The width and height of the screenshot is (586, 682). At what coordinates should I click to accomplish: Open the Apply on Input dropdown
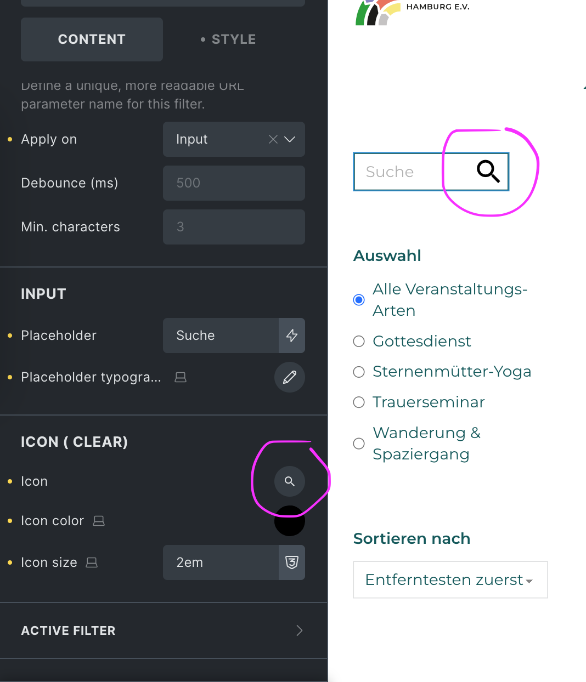pyautogui.click(x=234, y=139)
